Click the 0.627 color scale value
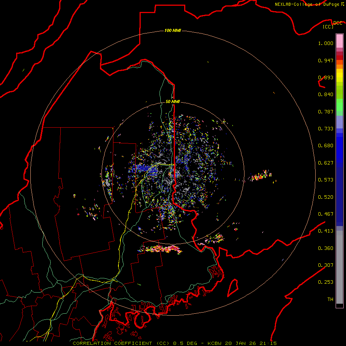 pos(326,163)
